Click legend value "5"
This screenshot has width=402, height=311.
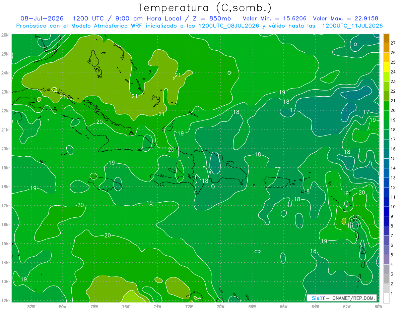(x=392, y=255)
